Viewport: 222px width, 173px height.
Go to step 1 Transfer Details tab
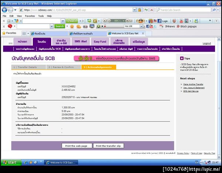click(x=28, y=67)
